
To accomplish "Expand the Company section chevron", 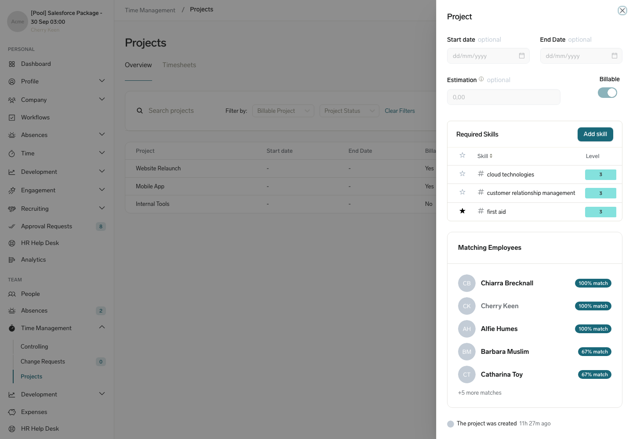I will click(102, 99).
